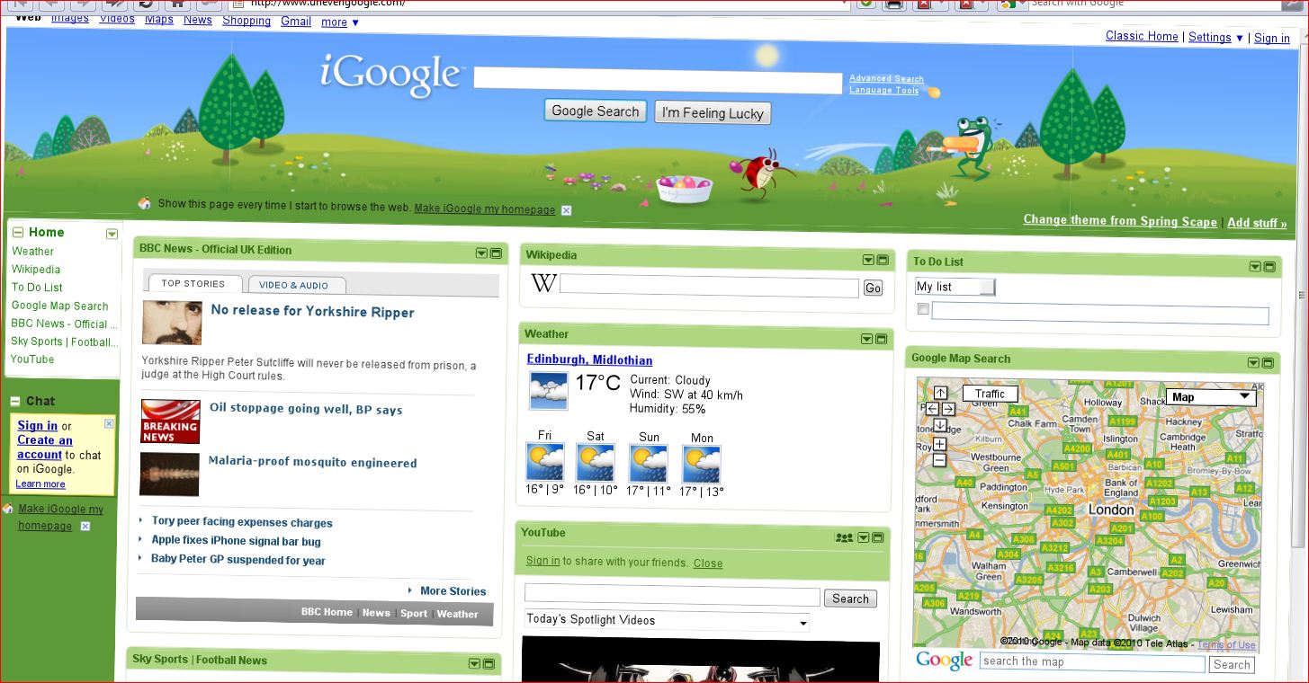Open 'Change theme from Spring Scape' link
The width and height of the screenshot is (1309, 683).
tap(1120, 221)
